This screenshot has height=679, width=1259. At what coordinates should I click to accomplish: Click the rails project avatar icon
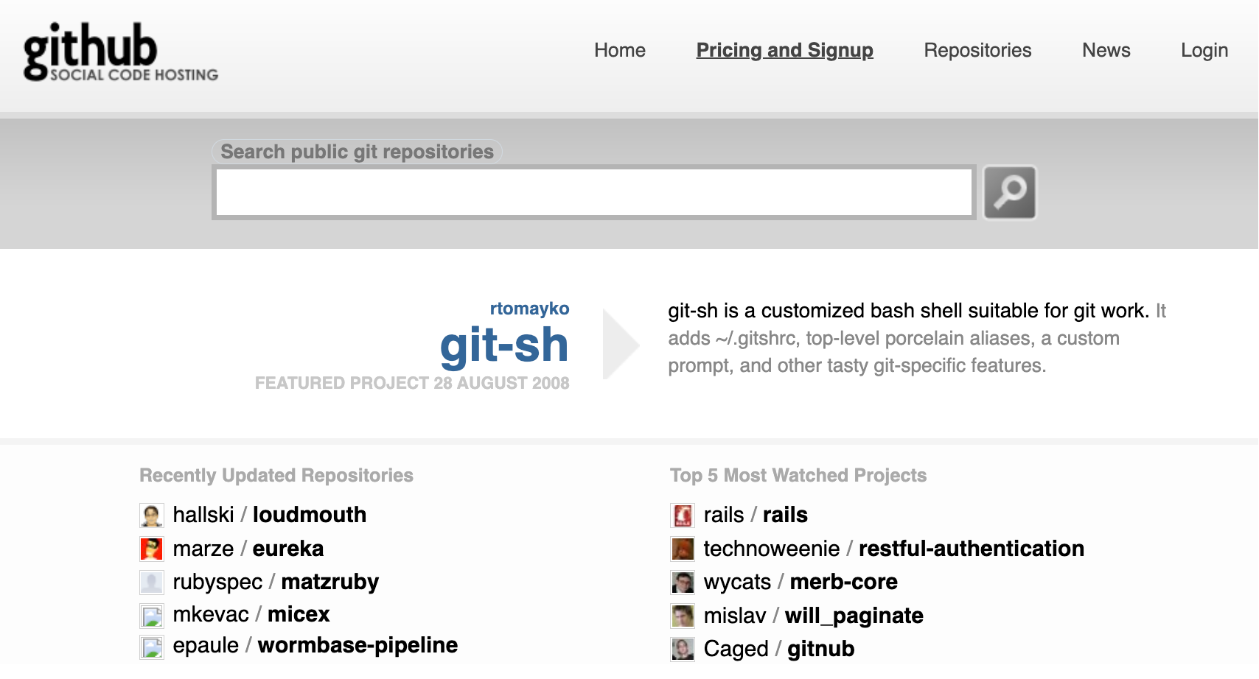683,516
